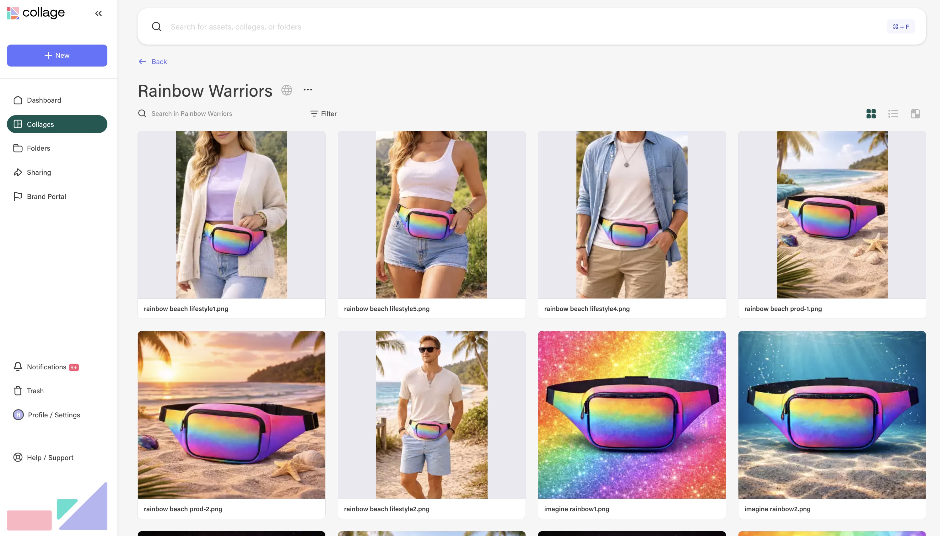Viewport: 940px width, 536px height.
Task: Collapse the sidebar with double-chevron icon
Action: [x=98, y=13]
